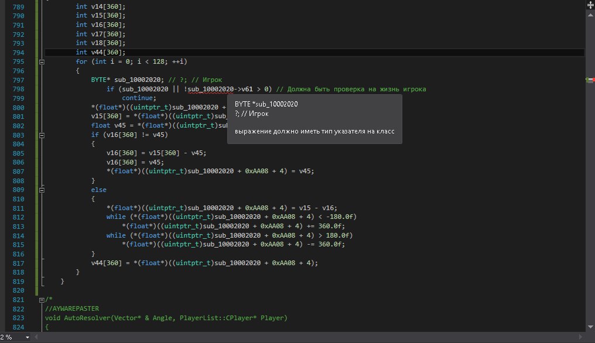Click the horizontal scrollbar right arrow
Viewport: 595px width, 343px height.
point(582,338)
